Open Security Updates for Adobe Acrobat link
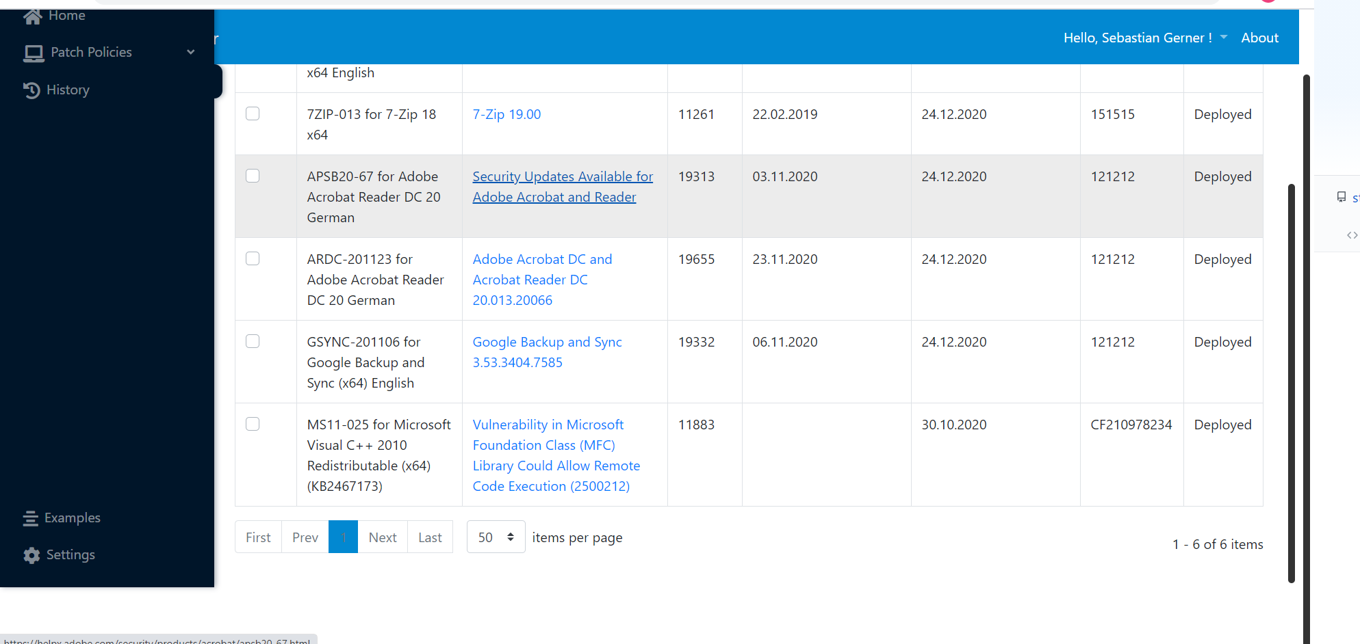 point(563,187)
